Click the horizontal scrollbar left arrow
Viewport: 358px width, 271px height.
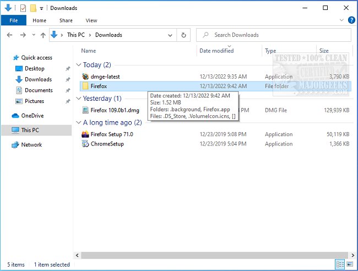pyautogui.click(x=77, y=255)
